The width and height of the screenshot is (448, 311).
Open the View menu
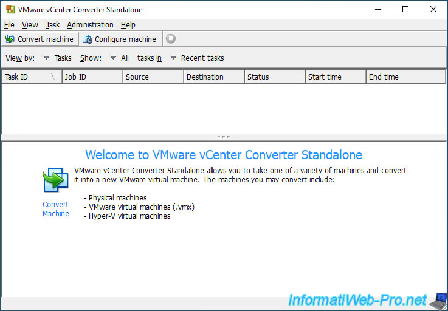30,25
